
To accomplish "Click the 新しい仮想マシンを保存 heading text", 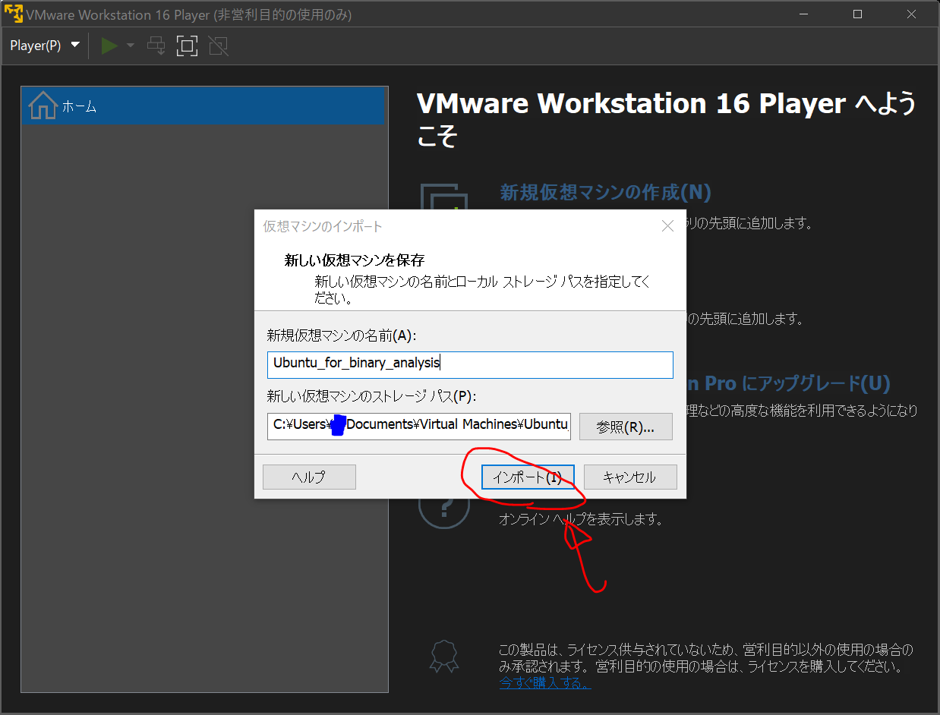I will pyautogui.click(x=355, y=260).
